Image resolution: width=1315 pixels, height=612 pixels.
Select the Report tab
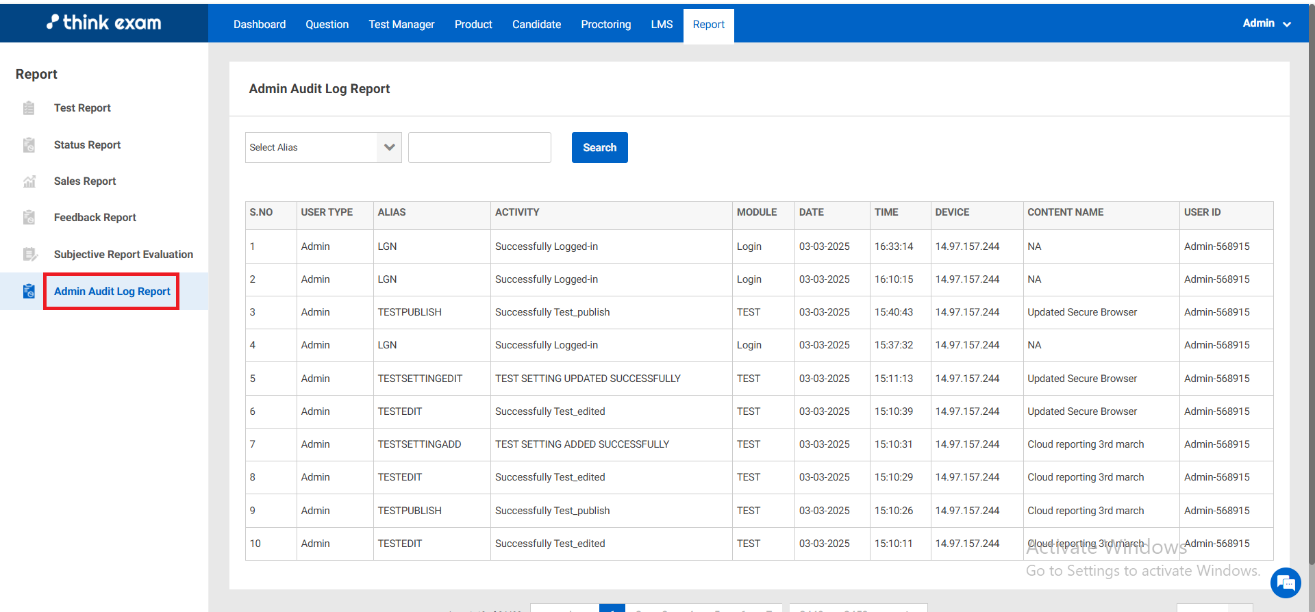[708, 25]
